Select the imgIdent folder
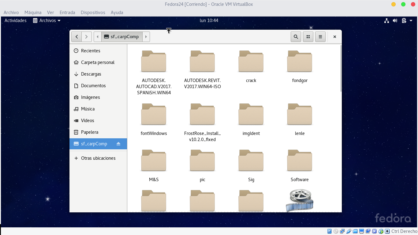Viewport: 418px width, 235px height. [x=251, y=120]
